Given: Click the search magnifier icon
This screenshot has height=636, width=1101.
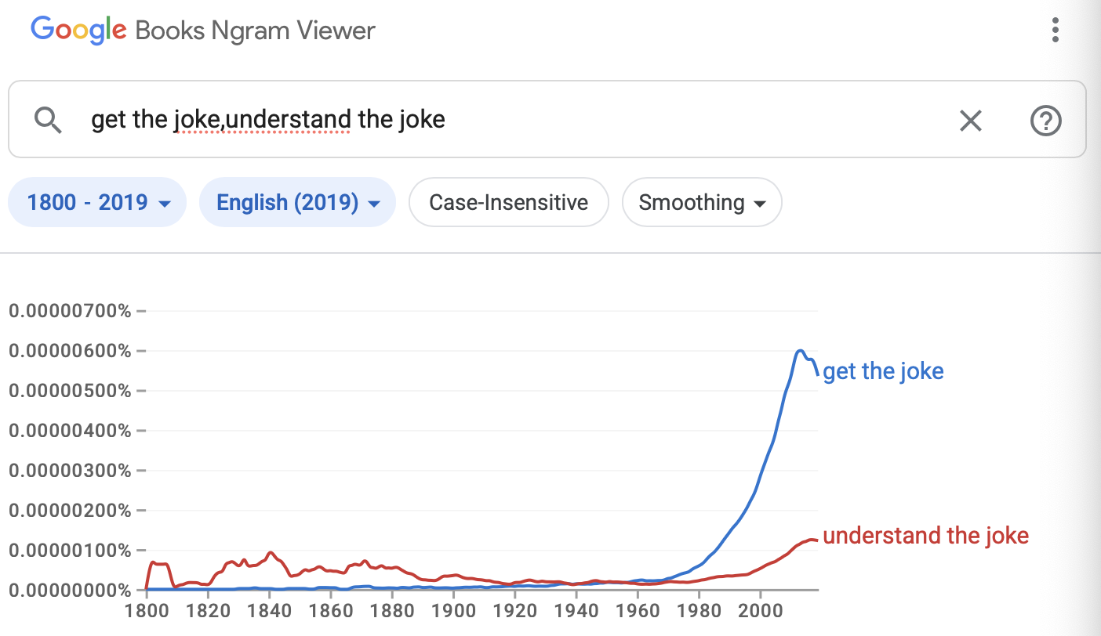Looking at the screenshot, I should coord(49,120).
